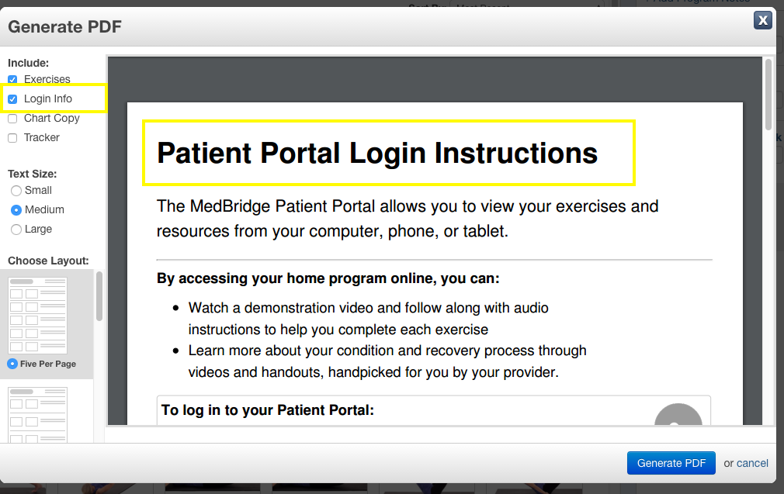Click the gray circular icon in preview
Screen dimensions: 784x494
pyautogui.click(x=678, y=415)
